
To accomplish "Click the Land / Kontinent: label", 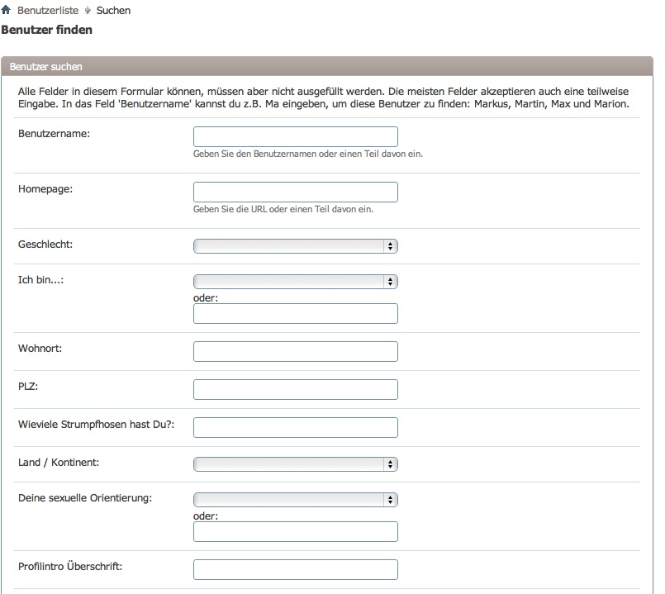I will pos(59,463).
